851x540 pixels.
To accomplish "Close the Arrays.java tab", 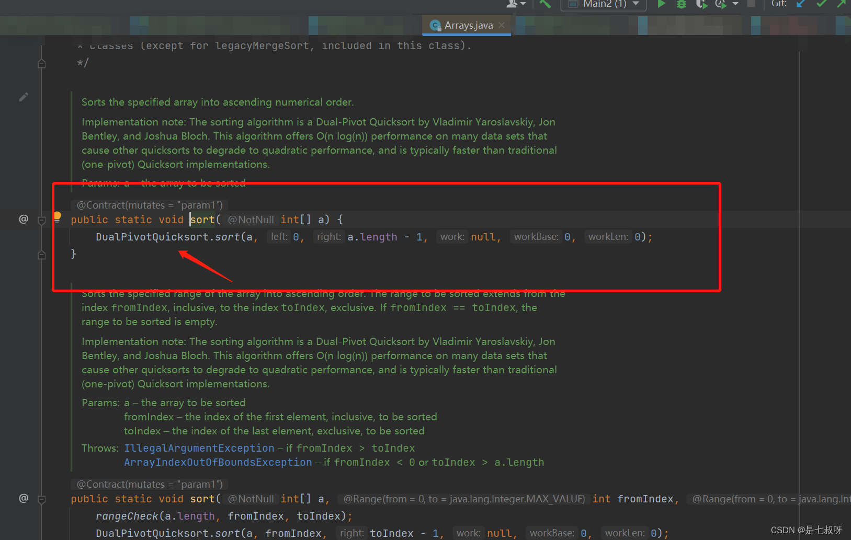I will [x=502, y=25].
